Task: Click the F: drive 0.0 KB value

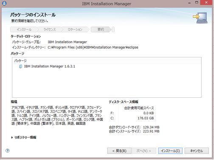Action: (149, 113)
